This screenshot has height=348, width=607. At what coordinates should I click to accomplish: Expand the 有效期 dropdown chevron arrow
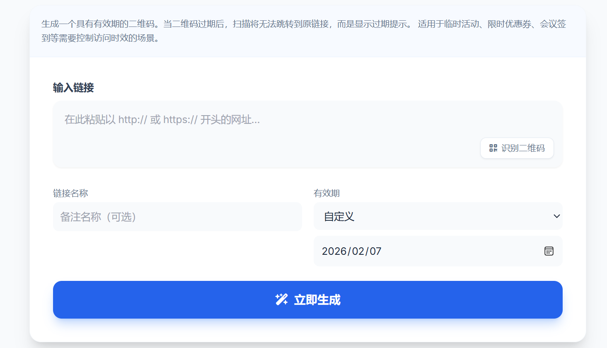point(556,216)
